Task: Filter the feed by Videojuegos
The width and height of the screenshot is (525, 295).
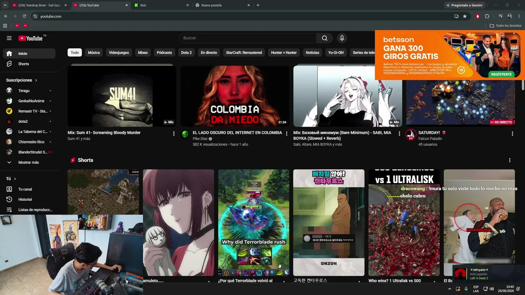Action: pos(119,52)
